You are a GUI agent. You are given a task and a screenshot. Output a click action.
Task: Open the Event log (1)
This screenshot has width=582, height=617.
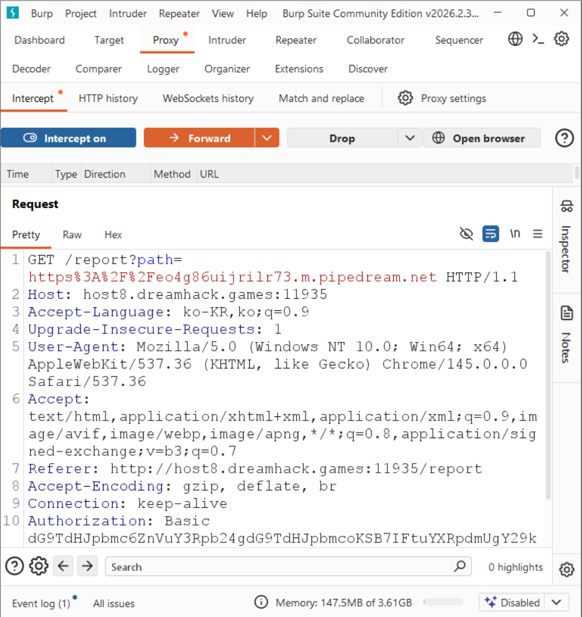pyautogui.click(x=41, y=603)
